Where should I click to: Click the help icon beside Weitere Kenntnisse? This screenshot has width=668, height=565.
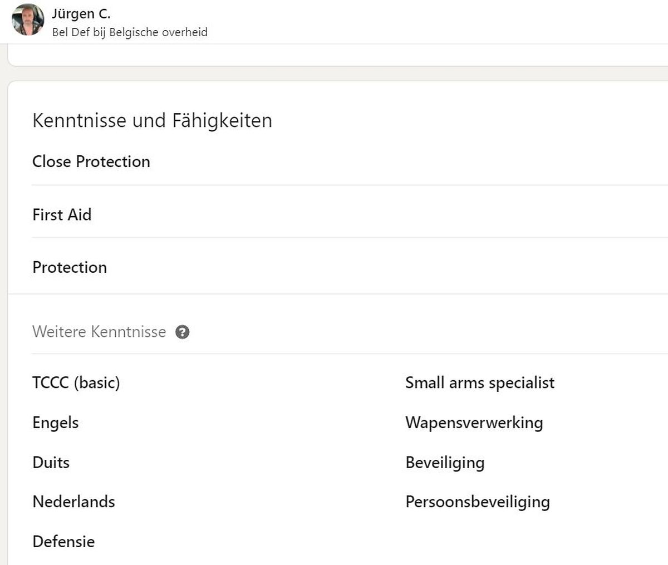(x=182, y=332)
